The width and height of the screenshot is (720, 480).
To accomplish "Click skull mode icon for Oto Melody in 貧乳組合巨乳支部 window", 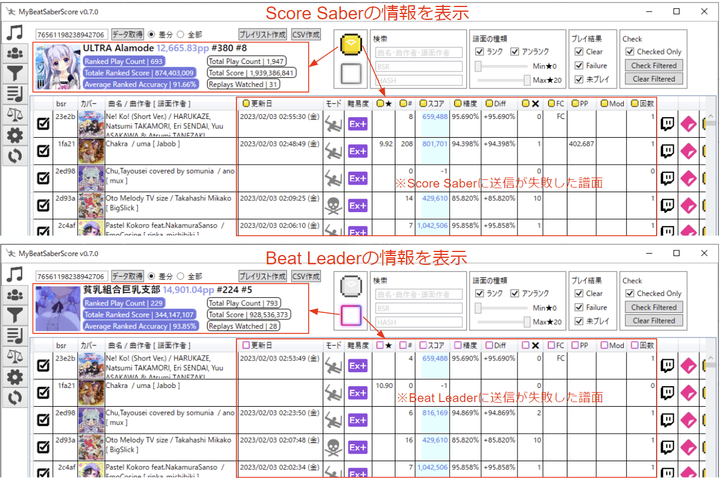I will coord(333,447).
